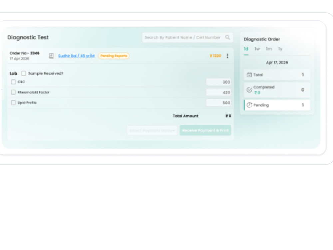Click the CBC price field 300
Image resolution: width=333 pixels, height=250 pixels.
pyautogui.click(x=218, y=82)
